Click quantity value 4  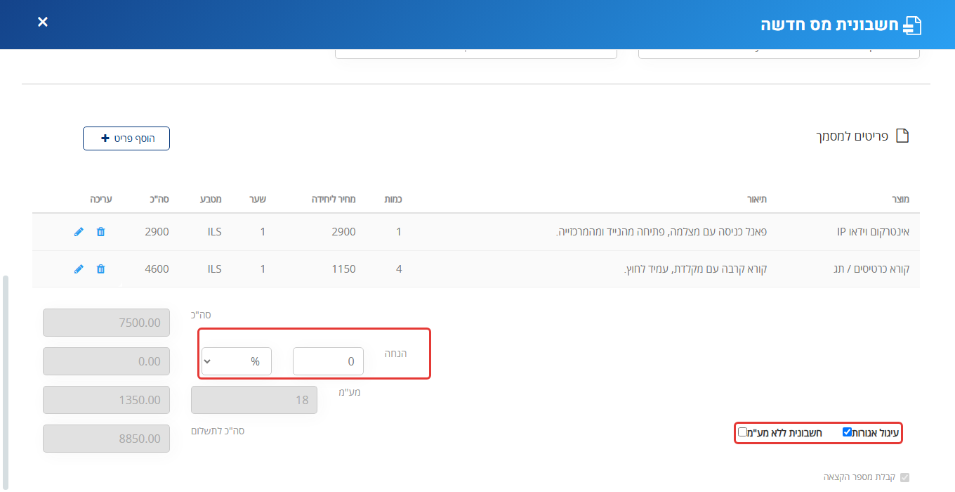point(399,268)
